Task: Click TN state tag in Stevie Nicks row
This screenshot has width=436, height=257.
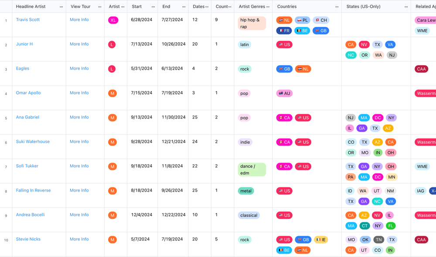Action: 379,240
